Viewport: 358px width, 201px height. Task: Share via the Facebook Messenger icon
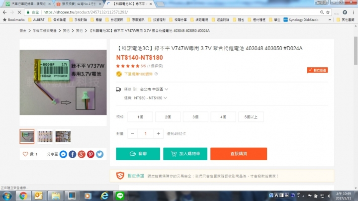[x=63, y=154]
